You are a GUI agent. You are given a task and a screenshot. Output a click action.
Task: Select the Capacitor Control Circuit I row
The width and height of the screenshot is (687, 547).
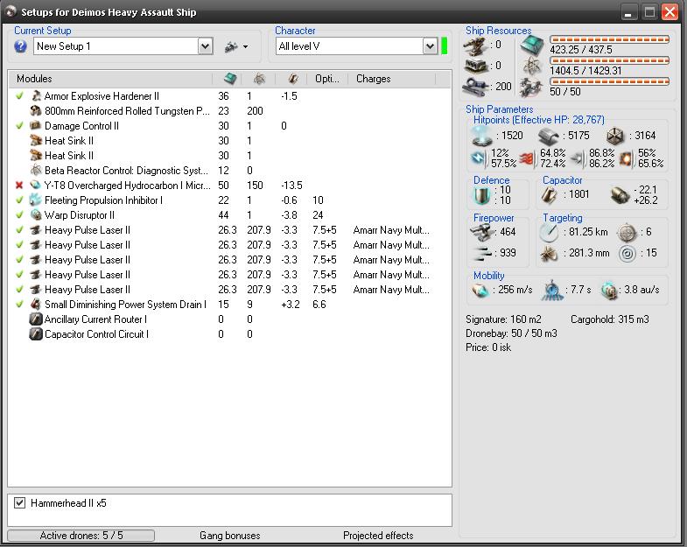point(229,334)
